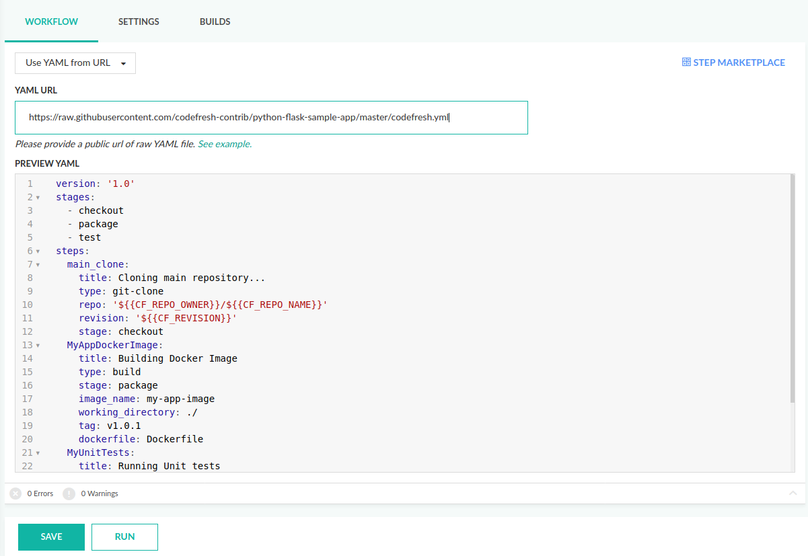Image resolution: width=808 pixels, height=556 pixels.
Task: Click the Run button
Action: click(x=124, y=537)
